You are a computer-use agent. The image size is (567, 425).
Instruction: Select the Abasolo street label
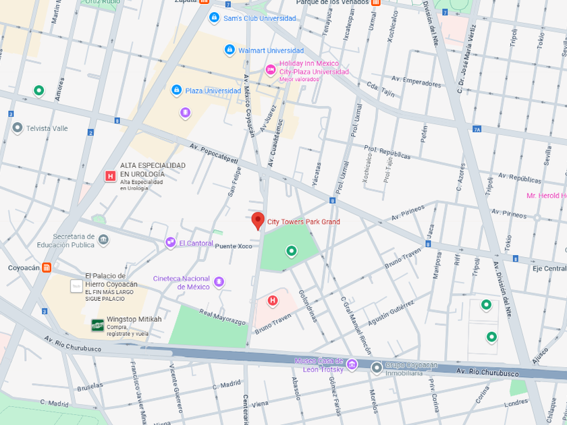pos(296,389)
